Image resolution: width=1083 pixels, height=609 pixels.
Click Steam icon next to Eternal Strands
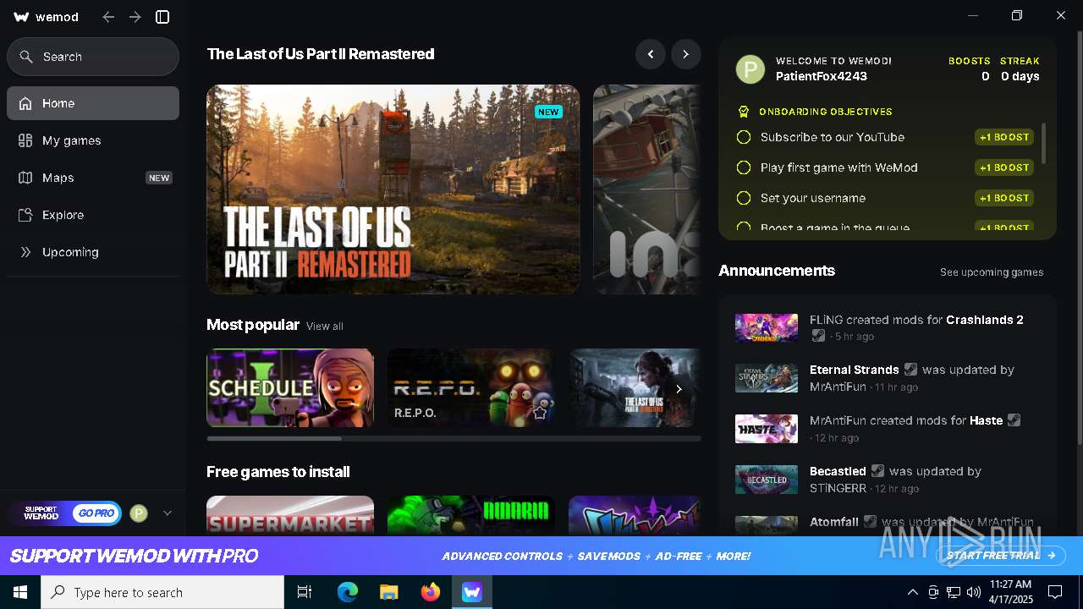(910, 370)
